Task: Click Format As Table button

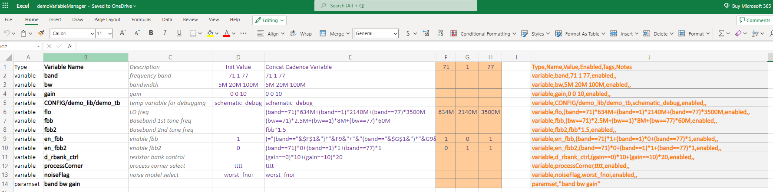Action: pos(580,33)
